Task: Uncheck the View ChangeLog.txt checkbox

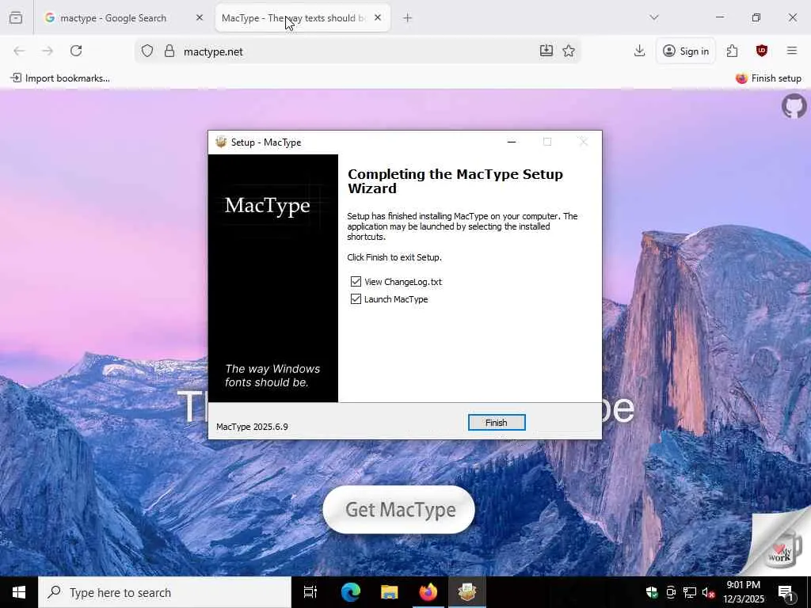Action: click(356, 282)
